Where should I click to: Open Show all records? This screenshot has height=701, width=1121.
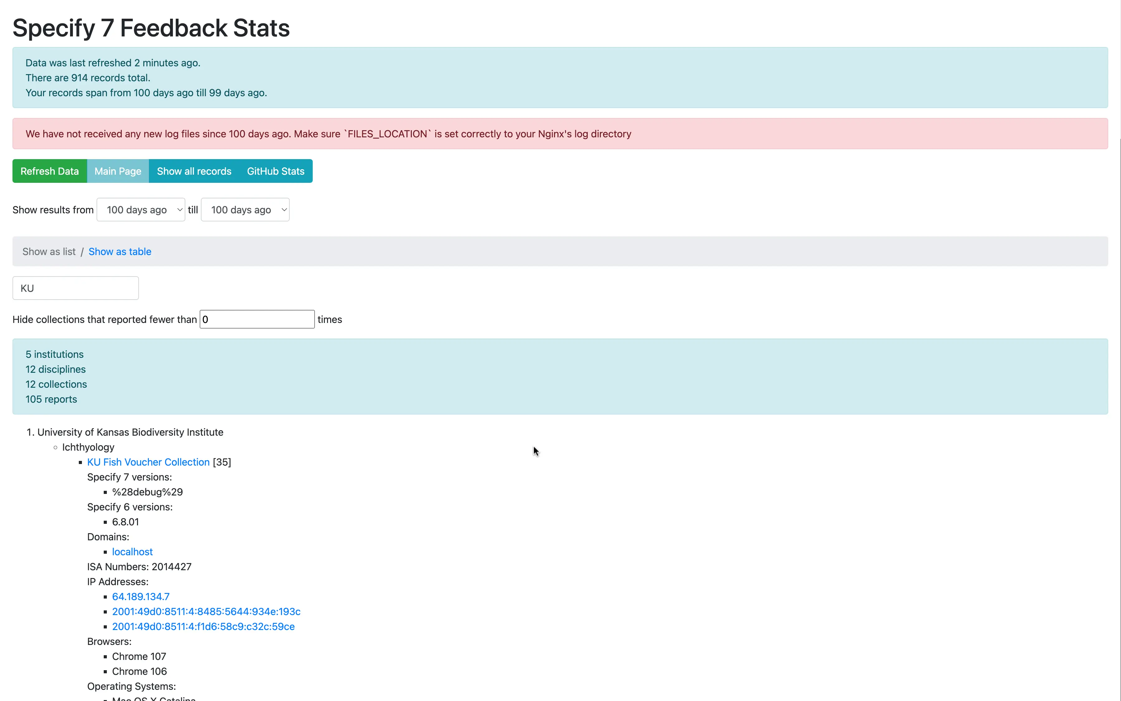(x=194, y=171)
